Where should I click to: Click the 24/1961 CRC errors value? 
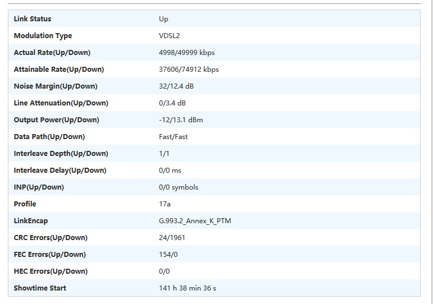(x=172, y=237)
